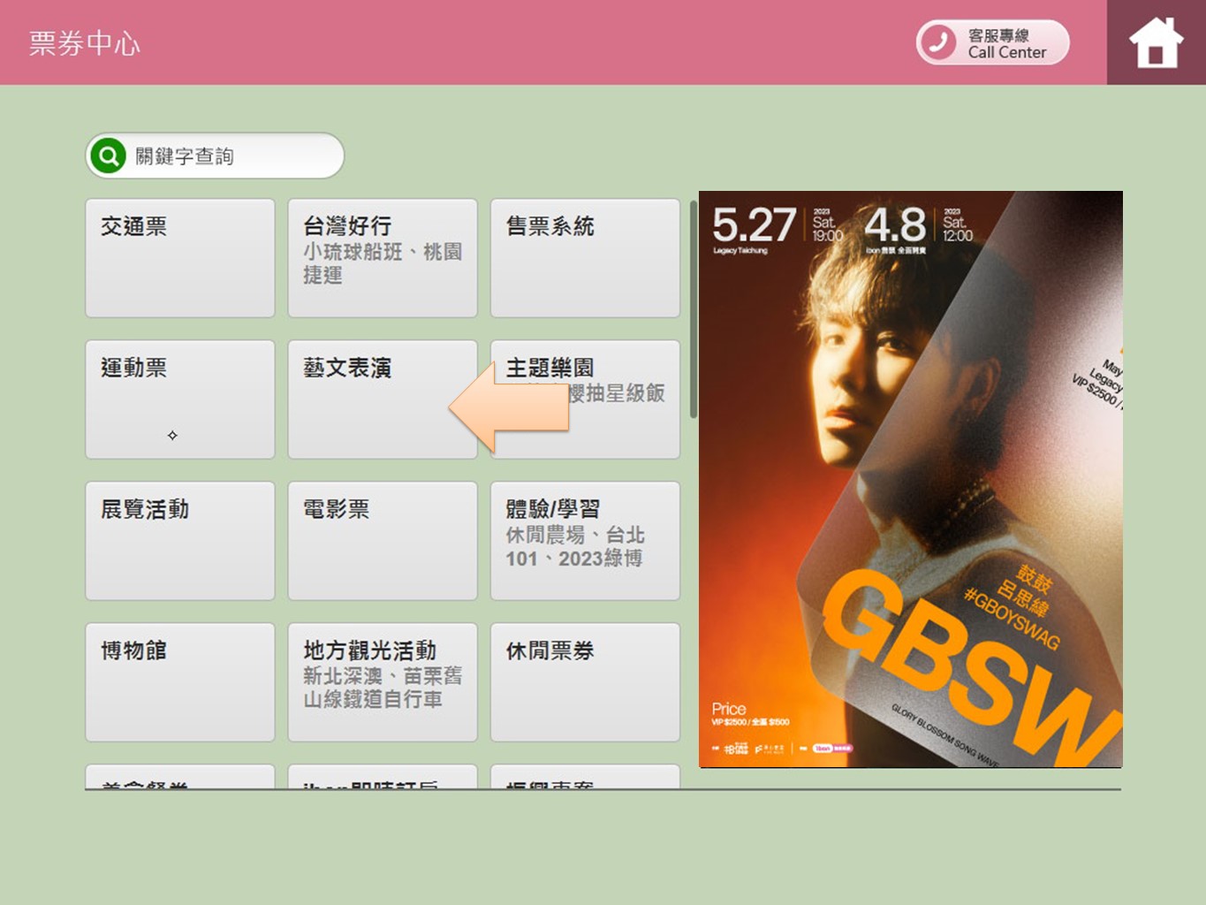Open the 售票系統 ticketing system tile
This screenshot has height=905, width=1206.
(585, 258)
